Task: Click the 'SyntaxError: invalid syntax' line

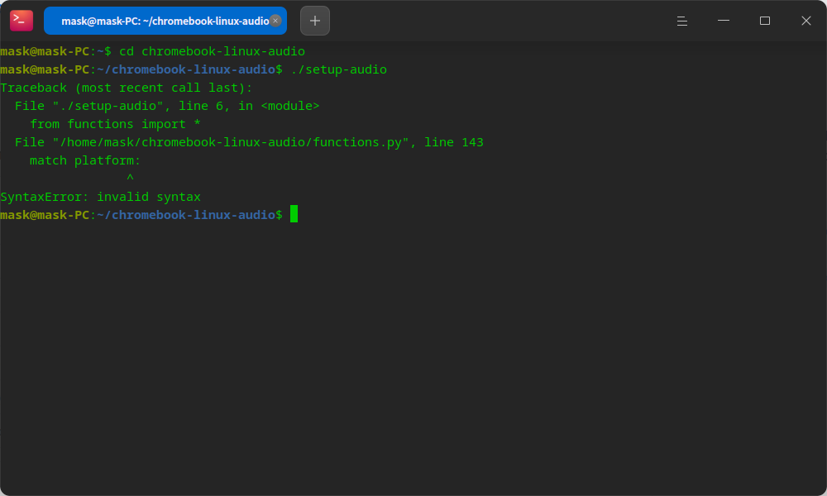Action: click(x=100, y=197)
